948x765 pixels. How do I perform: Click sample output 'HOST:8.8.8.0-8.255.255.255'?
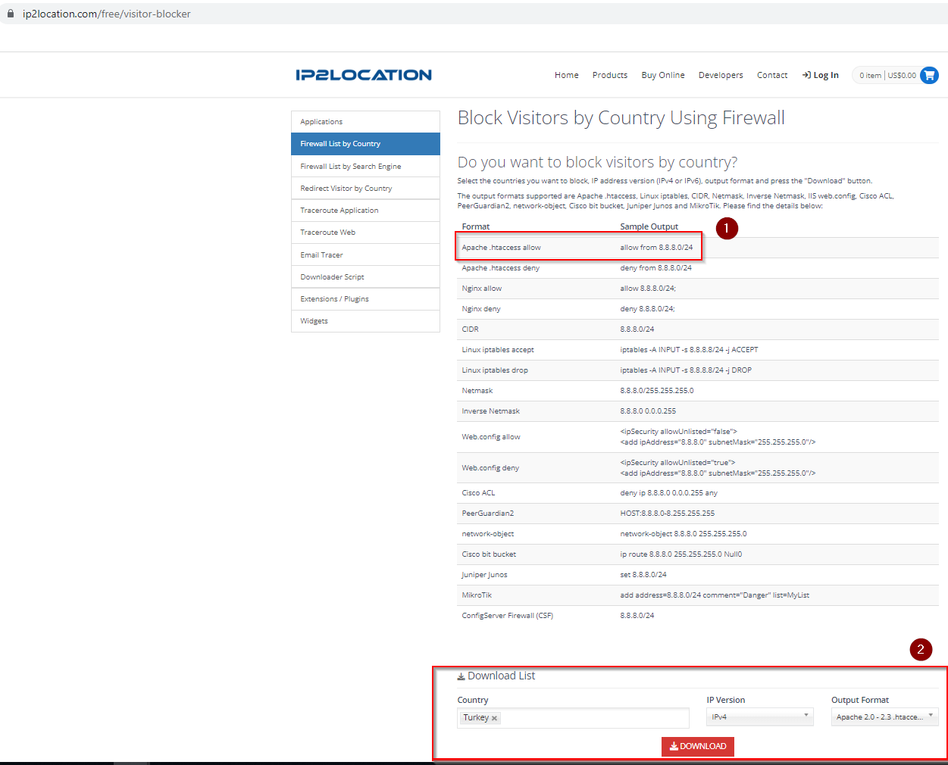click(x=668, y=514)
